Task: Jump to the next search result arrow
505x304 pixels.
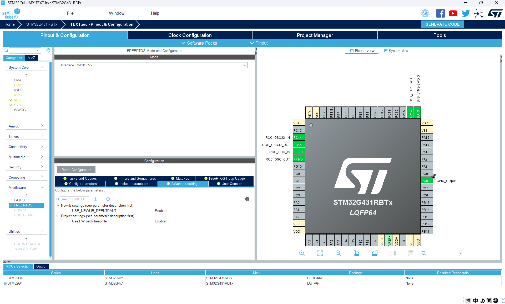Action: (x=108, y=199)
